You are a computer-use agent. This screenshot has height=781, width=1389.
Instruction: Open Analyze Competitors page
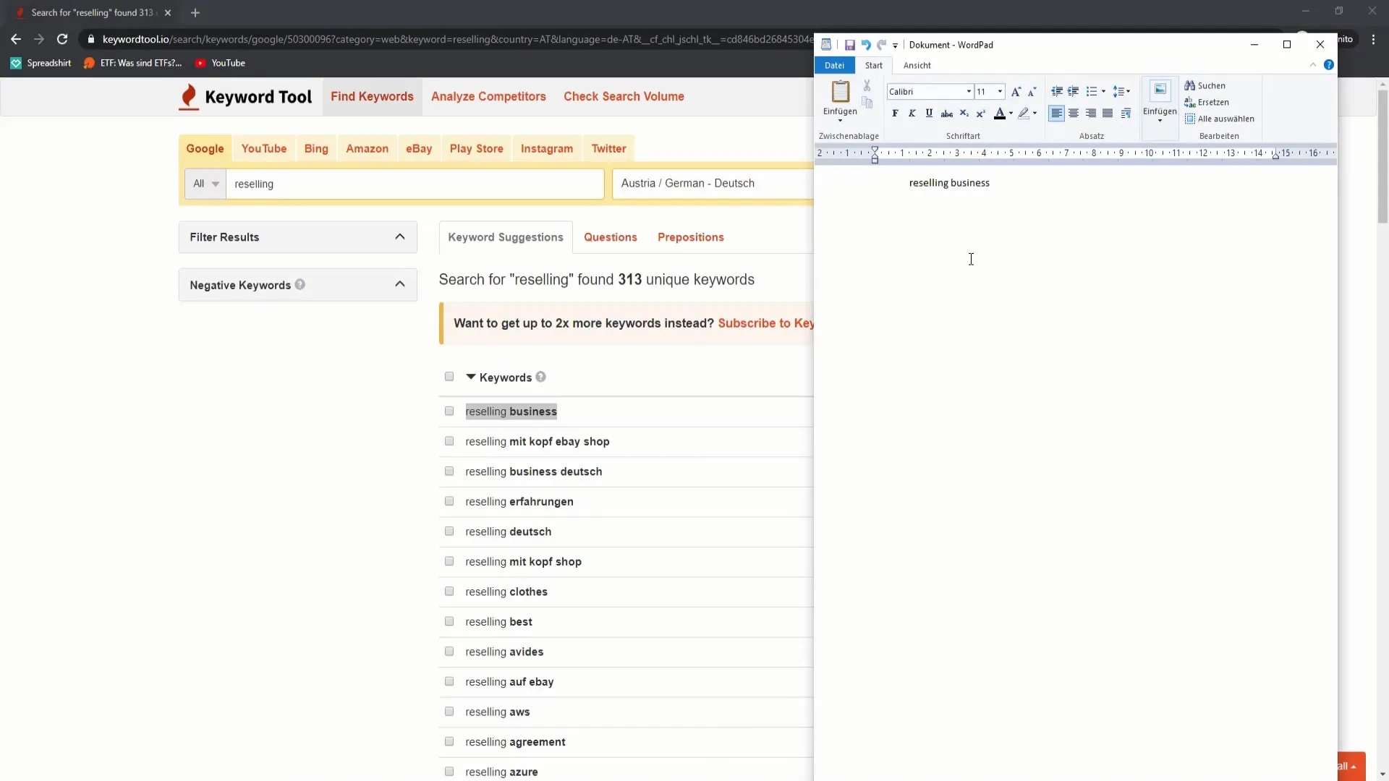click(488, 96)
